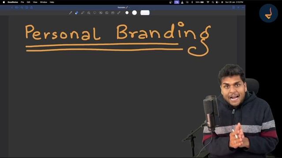This screenshot has width=282, height=158.
Task: Open the GoodNotes app menu
Action: [x=13, y=2]
